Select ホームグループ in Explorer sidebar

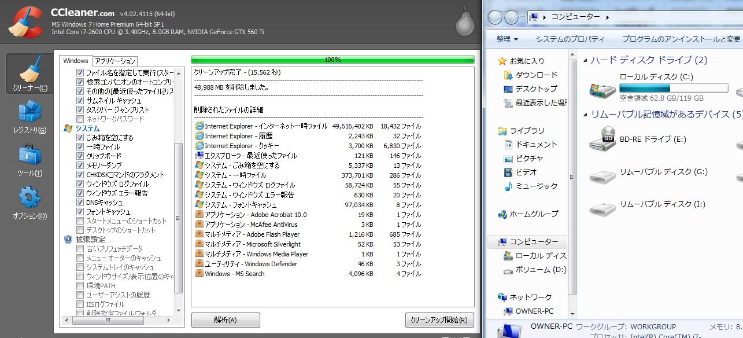click(x=528, y=214)
